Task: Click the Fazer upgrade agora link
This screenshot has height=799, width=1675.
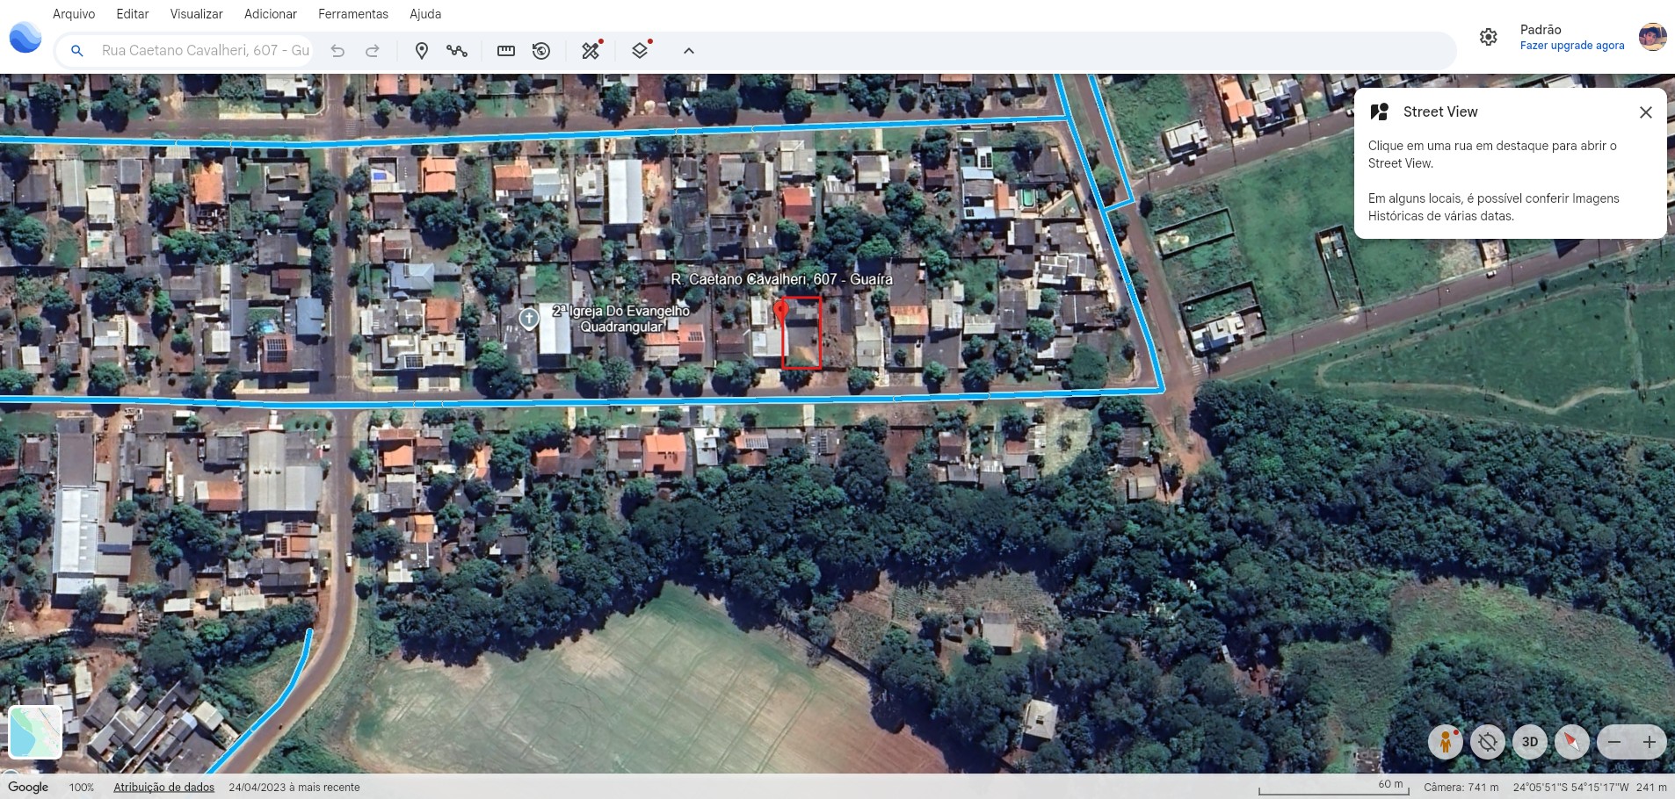Action: tap(1571, 46)
